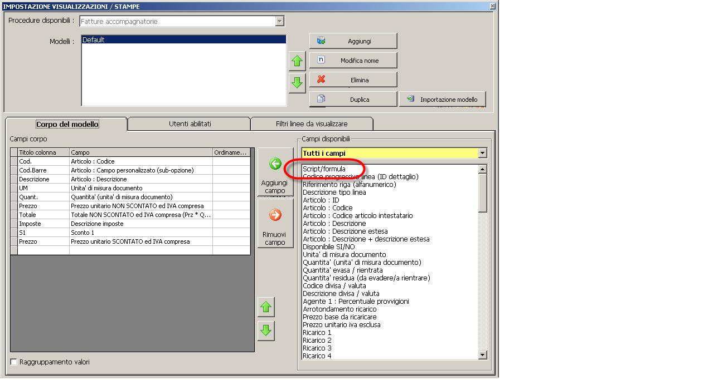Click the available fields scrollbar down arrow
718x380 pixels.
point(483,355)
